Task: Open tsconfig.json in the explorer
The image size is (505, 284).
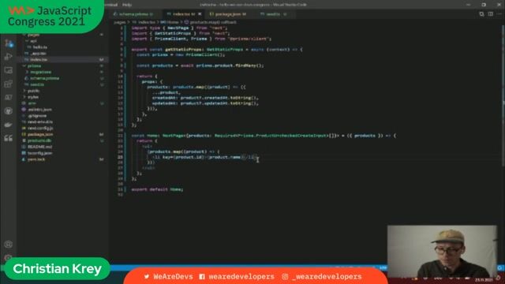Action: [x=40, y=153]
